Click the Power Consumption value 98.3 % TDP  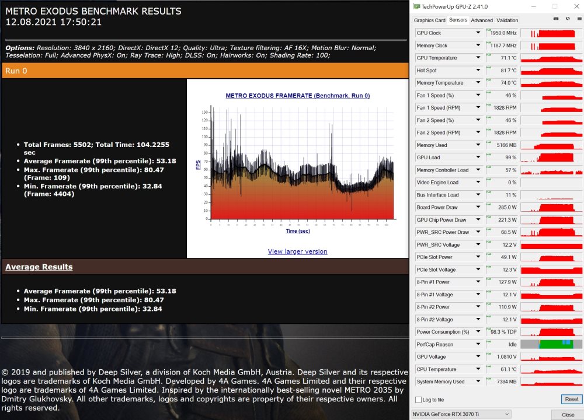pos(503,332)
